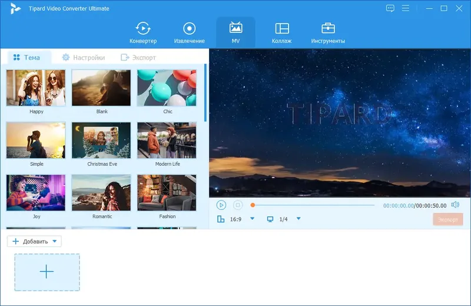471x306 pixels.
Task: Click the preview monitor icon
Action: (270, 219)
